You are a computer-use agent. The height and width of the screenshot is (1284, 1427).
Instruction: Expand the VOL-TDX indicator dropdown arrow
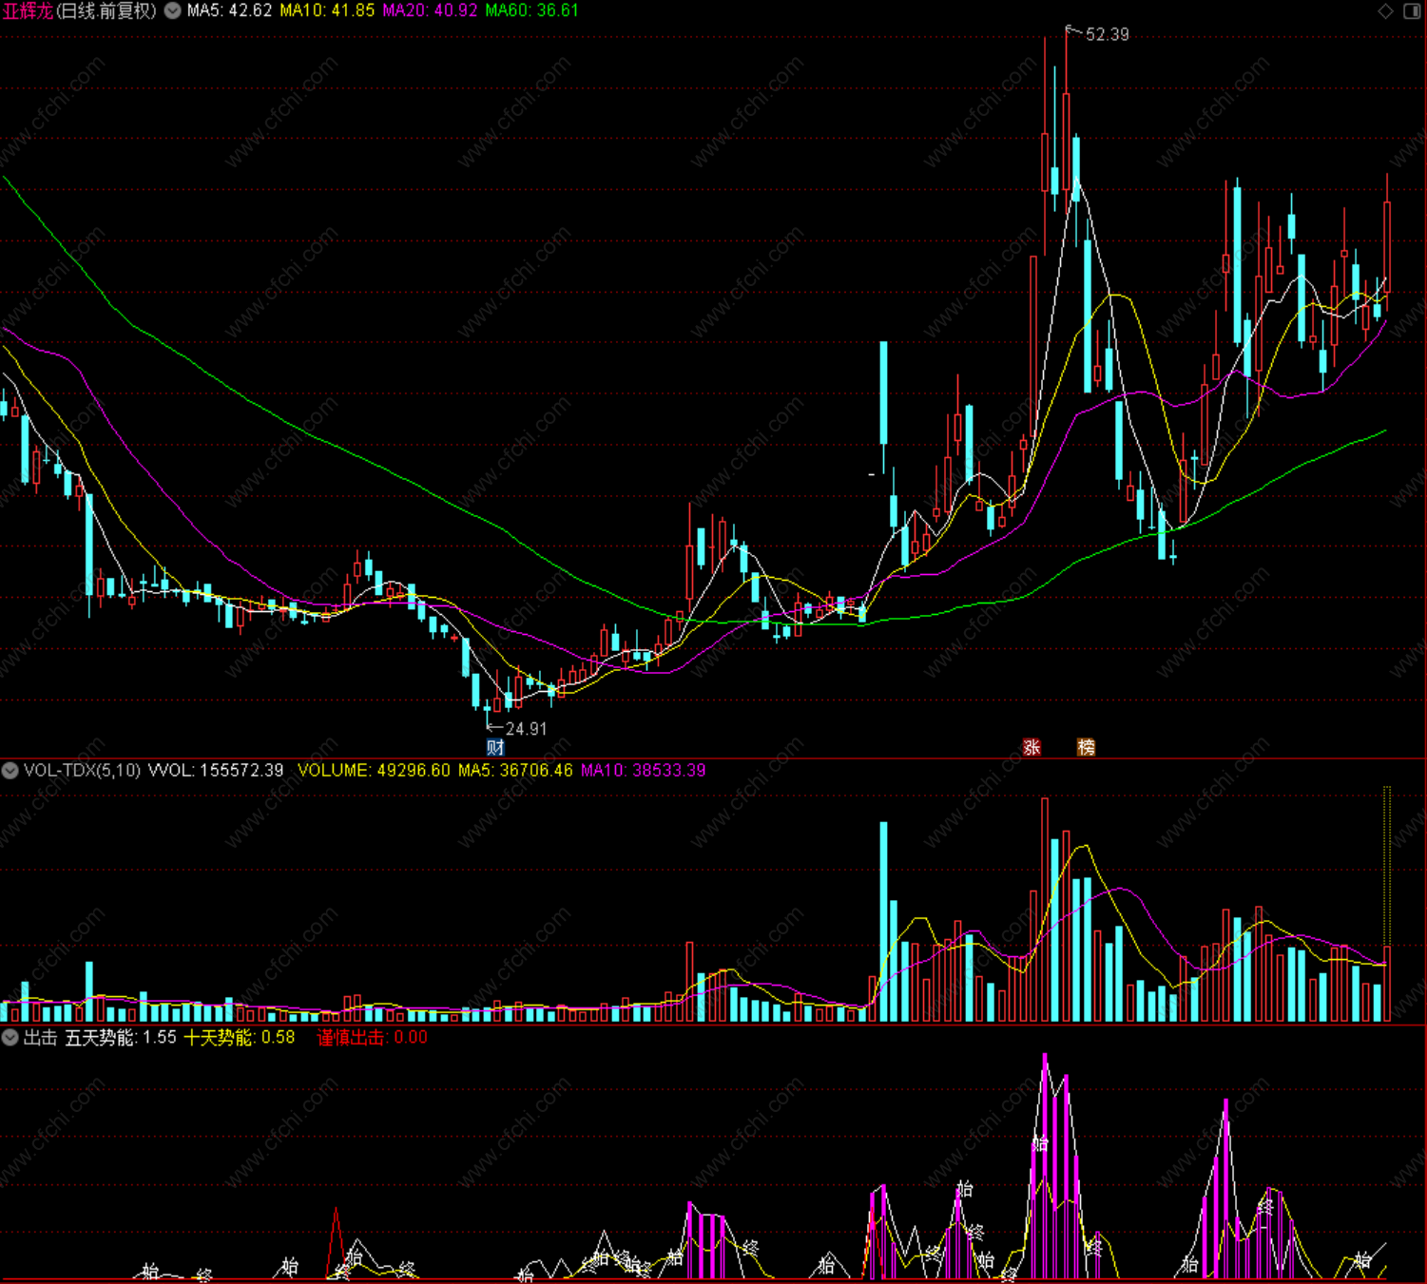point(10,771)
